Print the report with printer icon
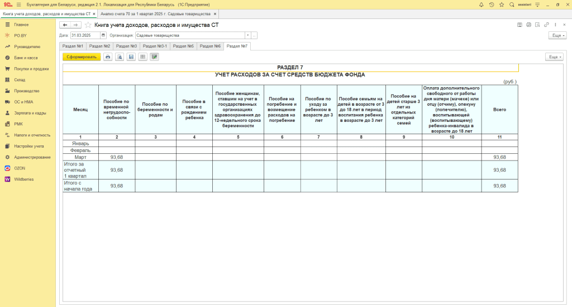 (x=108, y=57)
